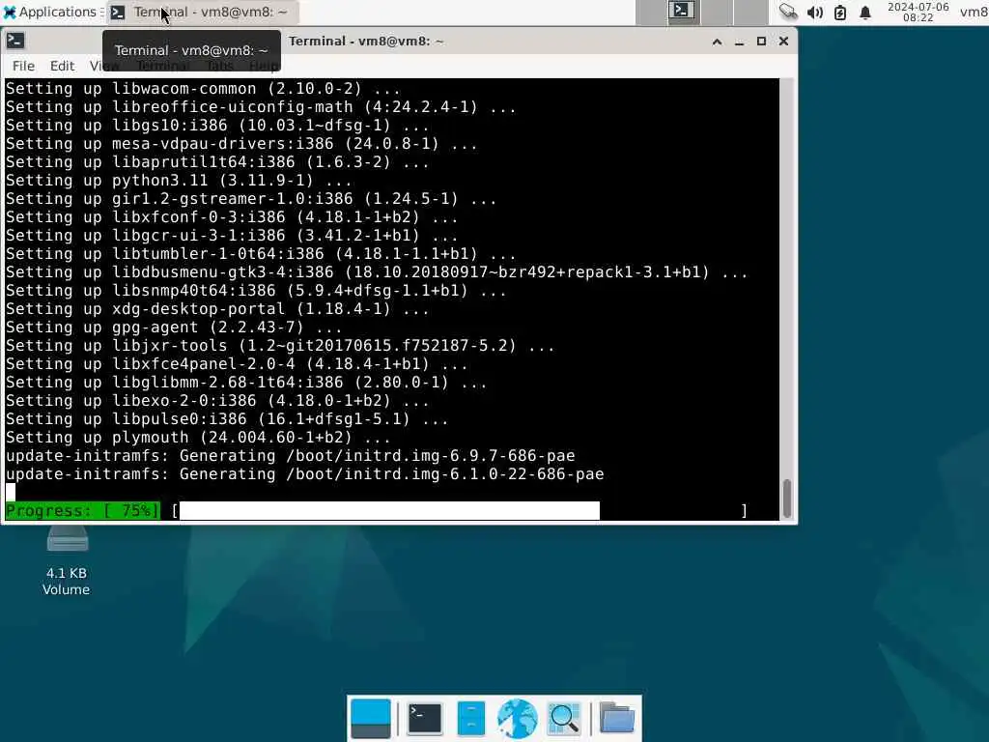The width and height of the screenshot is (989, 742).
Task: Click the battery power manager icon
Action: (840, 12)
